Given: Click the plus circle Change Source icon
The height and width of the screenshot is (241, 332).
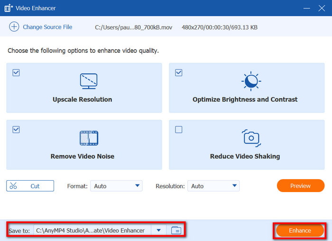Looking at the screenshot, I should click(x=14, y=27).
